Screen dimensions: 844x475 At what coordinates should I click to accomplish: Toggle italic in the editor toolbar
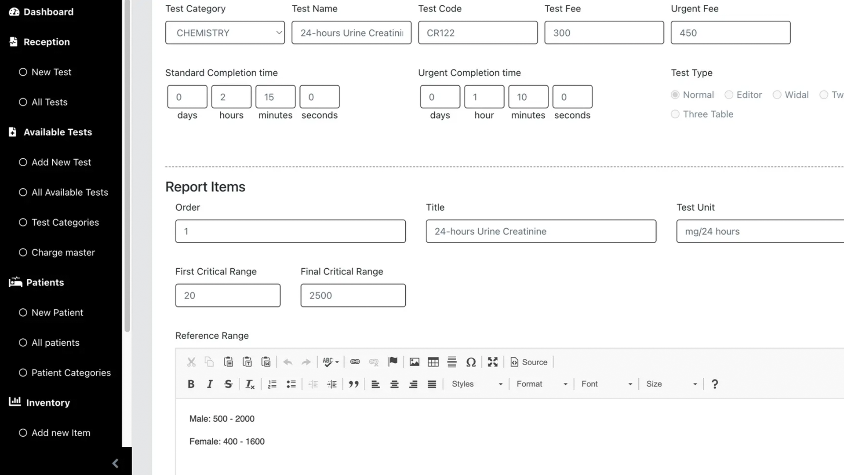pyautogui.click(x=210, y=384)
